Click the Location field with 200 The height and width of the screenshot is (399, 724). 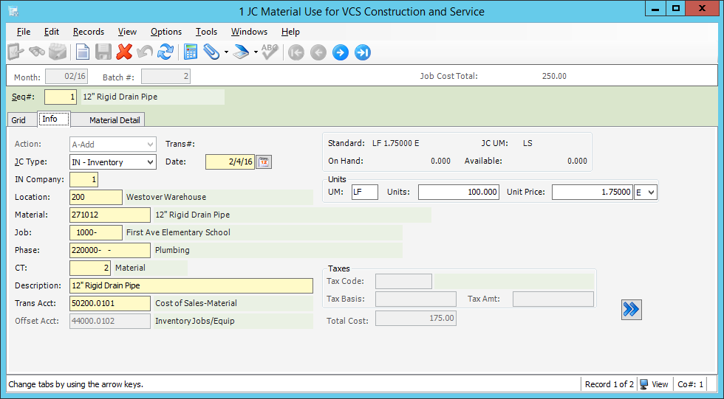(95, 197)
